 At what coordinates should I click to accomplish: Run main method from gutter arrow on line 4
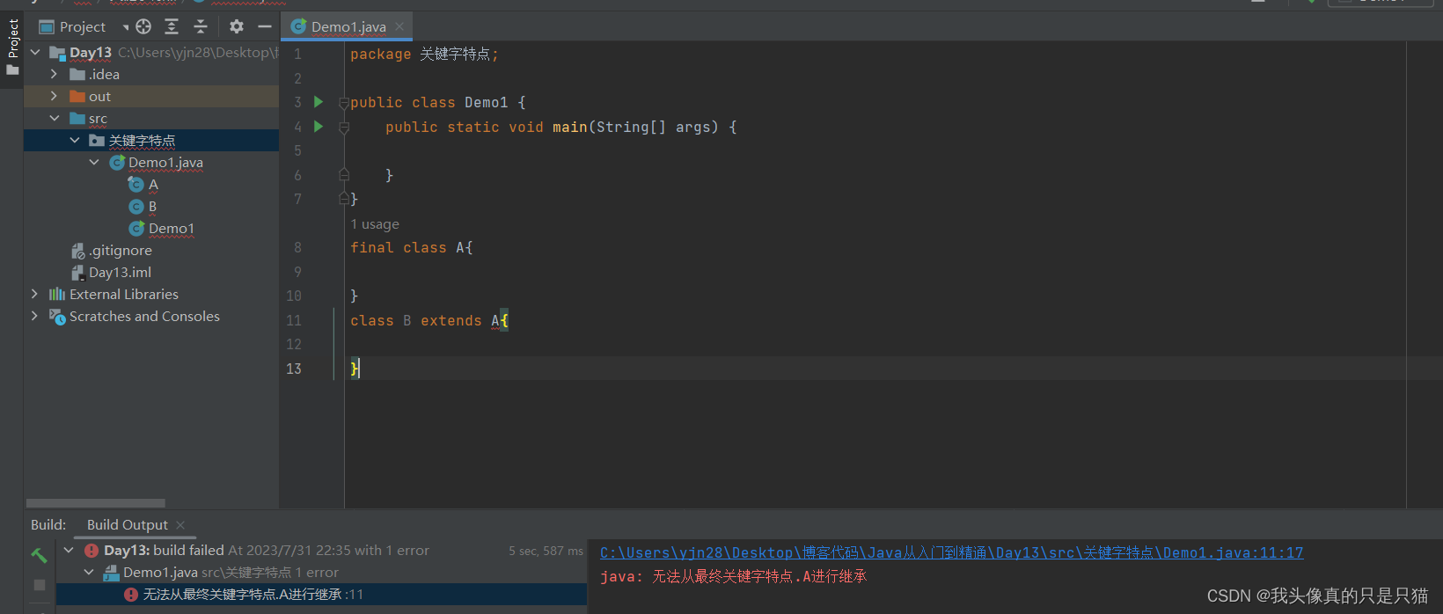[x=319, y=127]
